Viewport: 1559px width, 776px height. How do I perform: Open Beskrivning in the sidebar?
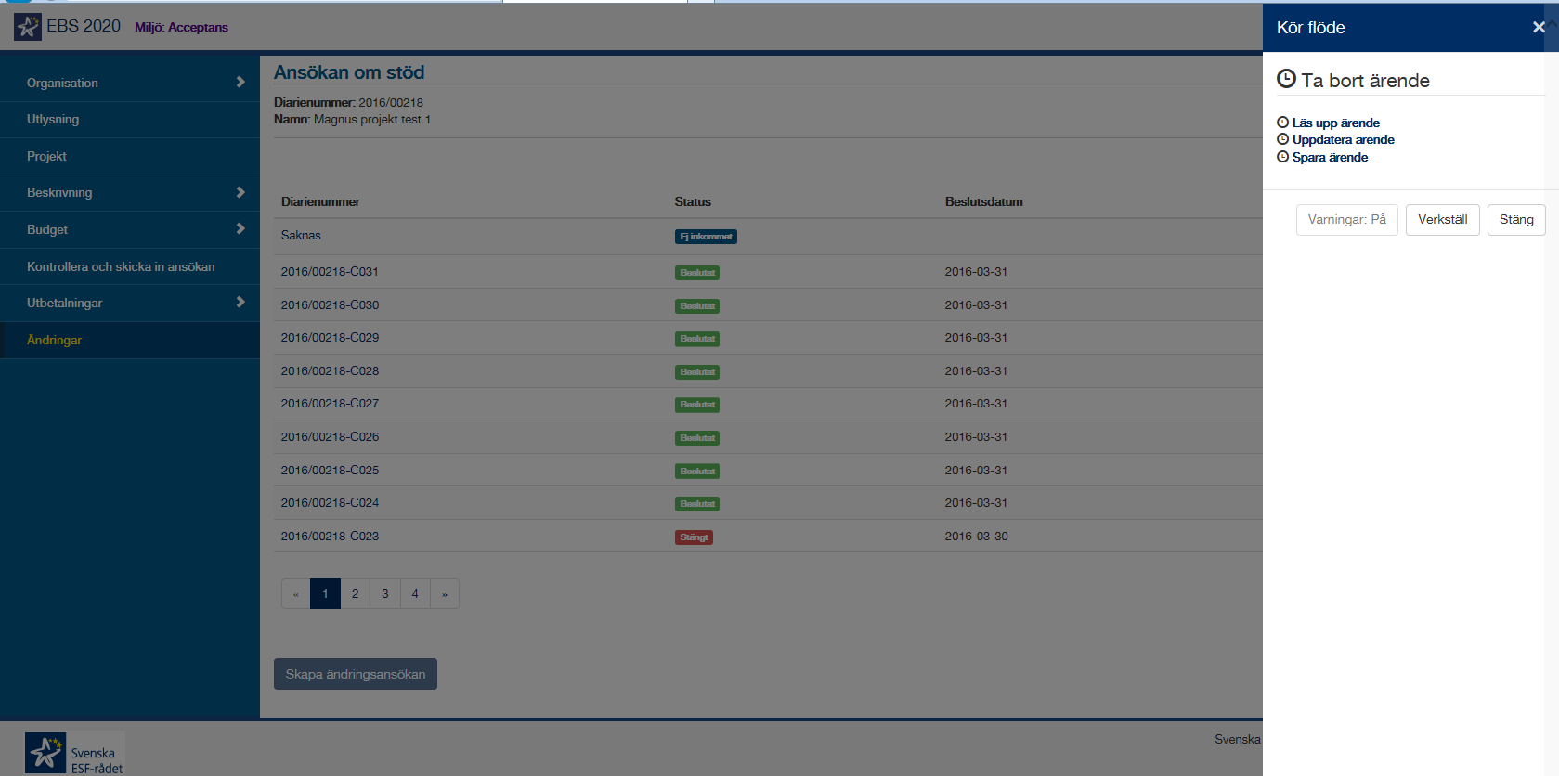click(130, 193)
